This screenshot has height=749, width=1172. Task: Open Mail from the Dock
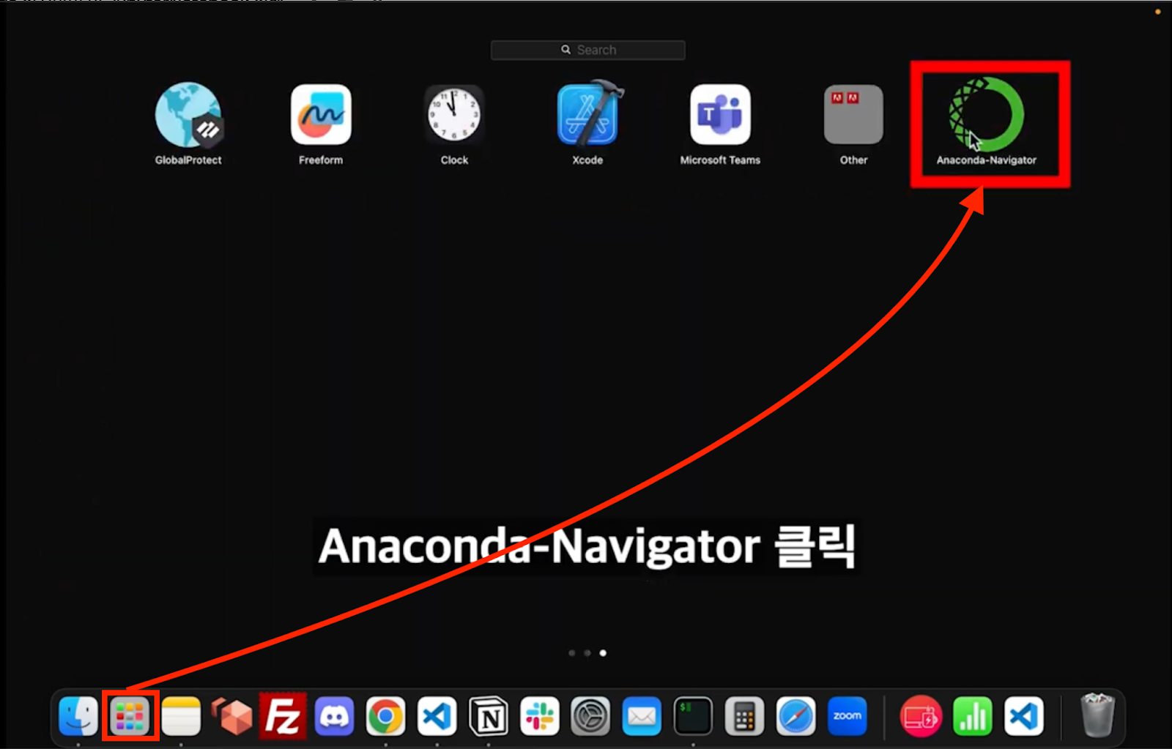[x=642, y=716]
